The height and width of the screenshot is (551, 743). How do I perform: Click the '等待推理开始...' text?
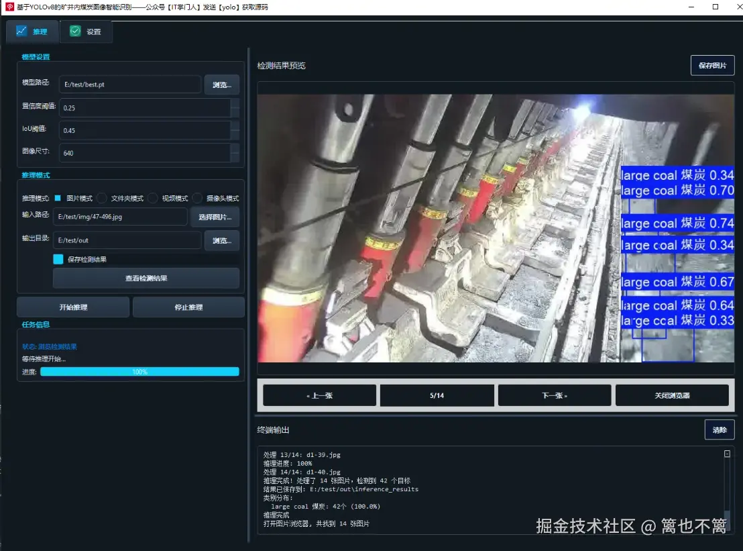[44, 359]
